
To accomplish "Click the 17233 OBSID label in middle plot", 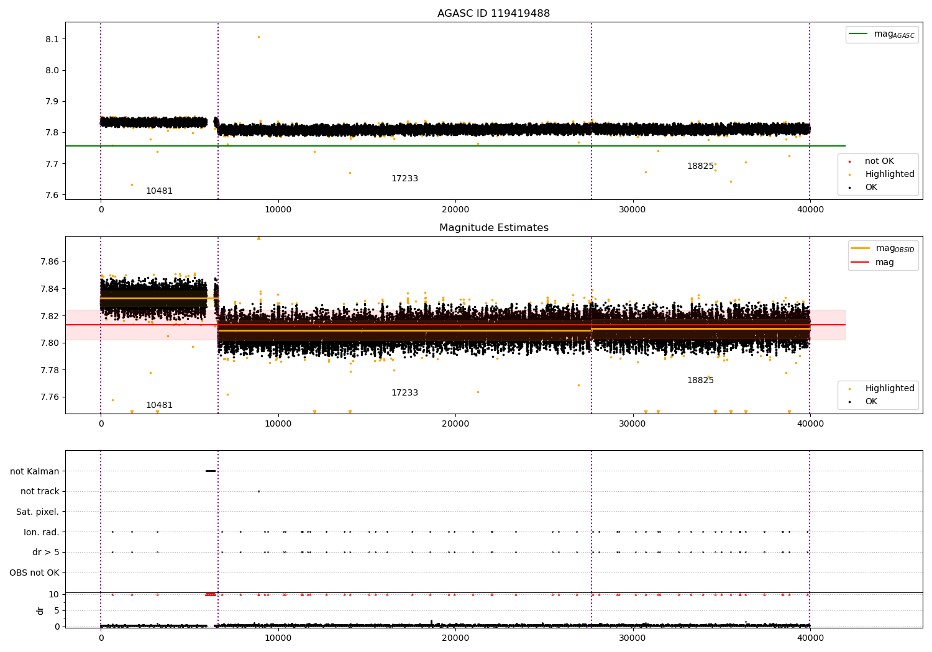I will click(404, 393).
